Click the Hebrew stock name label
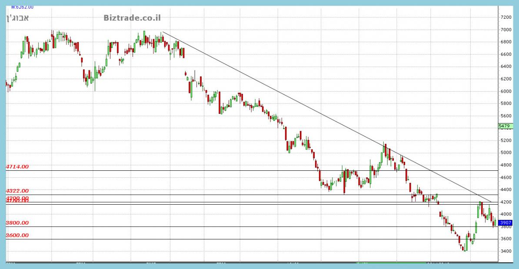Image resolution: width=519 pixels, height=269 pixels. point(18,18)
